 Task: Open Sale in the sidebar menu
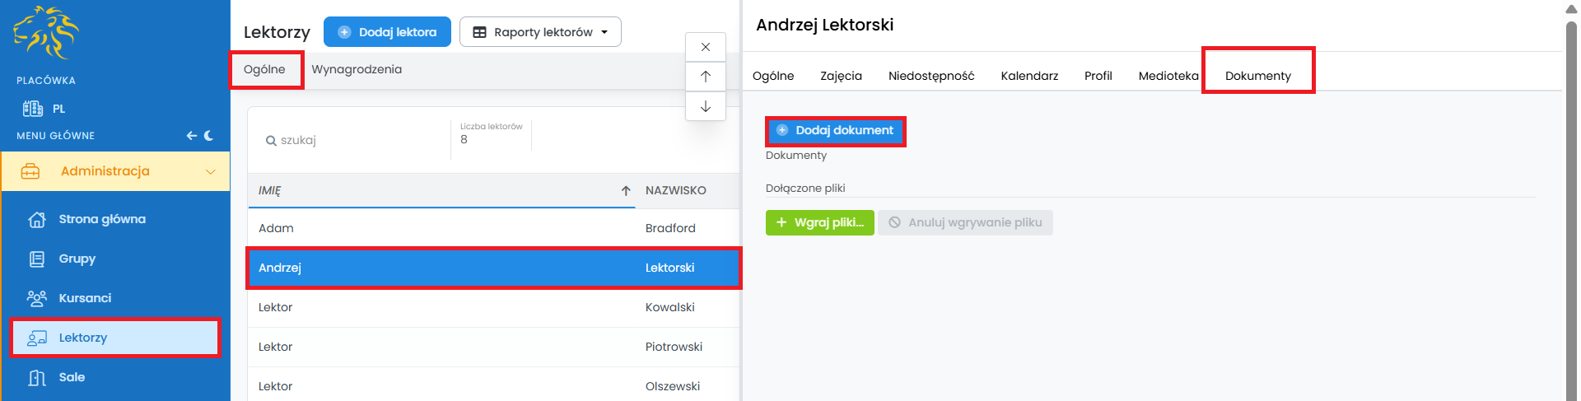click(72, 377)
